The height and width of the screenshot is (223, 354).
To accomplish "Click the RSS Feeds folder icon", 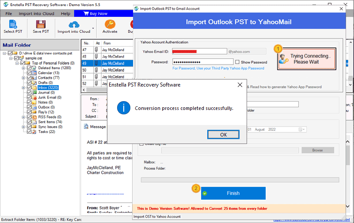I will 34,117.
